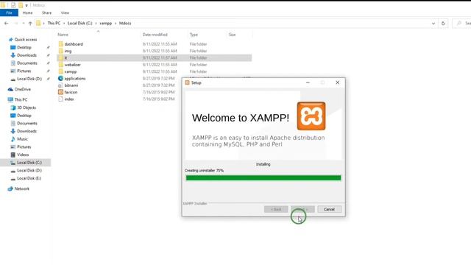The height and width of the screenshot is (265, 471).
Task: Go forward in Explorer navigation
Action: (x=15, y=23)
